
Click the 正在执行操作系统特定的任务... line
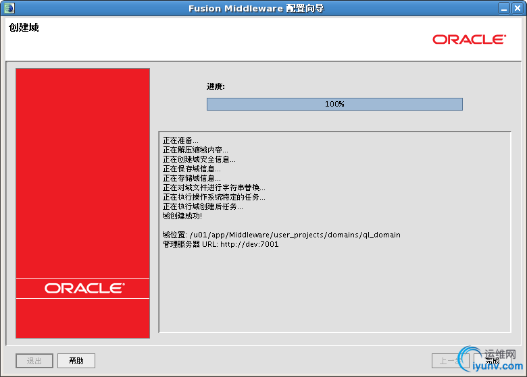coord(214,197)
